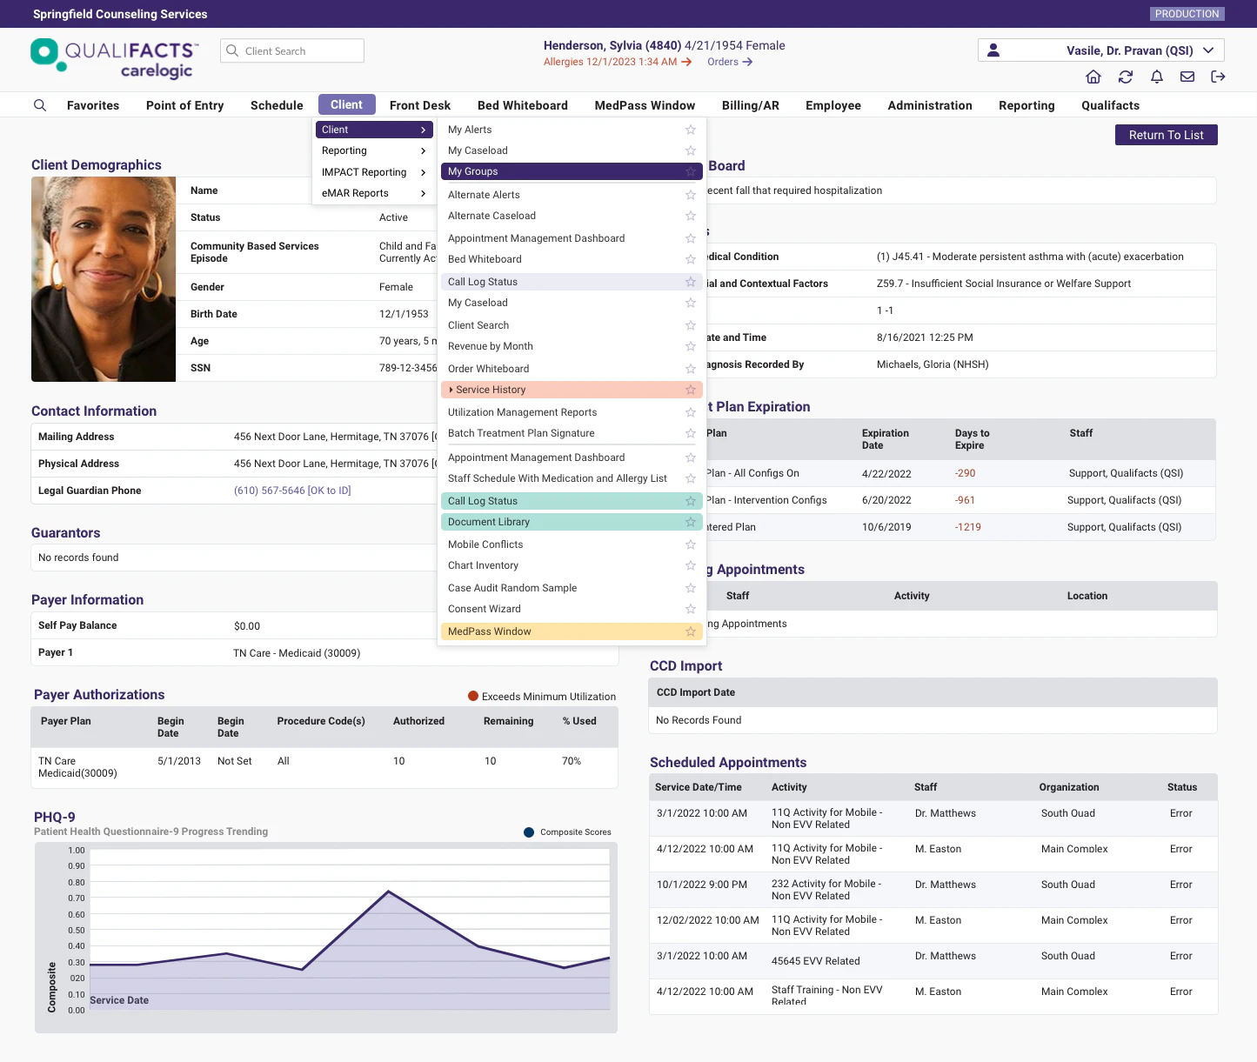Viewport: 1257px width, 1062px height.
Task: Expand the Service History entry
Action: tap(453, 389)
